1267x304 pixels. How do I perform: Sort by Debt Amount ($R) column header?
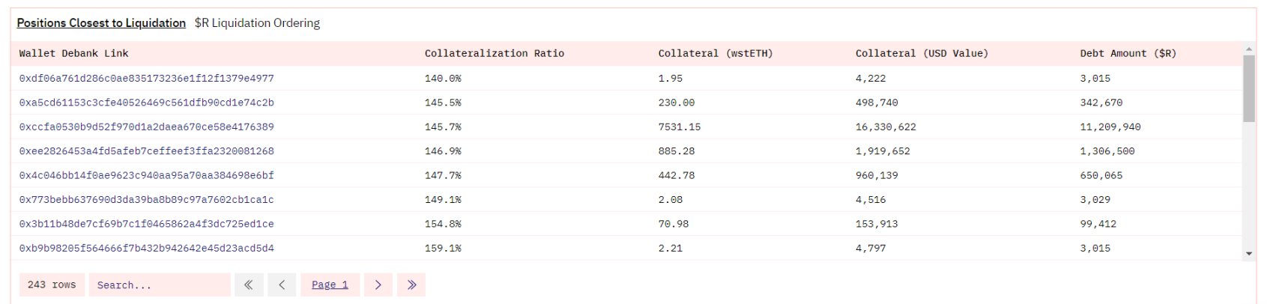pyautogui.click(x=1128, y=53)
